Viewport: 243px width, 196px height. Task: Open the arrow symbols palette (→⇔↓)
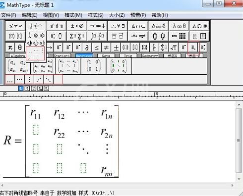97,26
